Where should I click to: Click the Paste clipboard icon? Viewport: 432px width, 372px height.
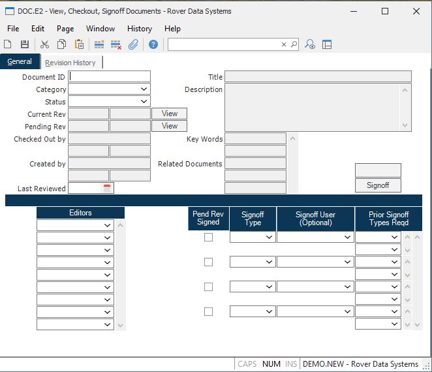[x=79, y=44]
